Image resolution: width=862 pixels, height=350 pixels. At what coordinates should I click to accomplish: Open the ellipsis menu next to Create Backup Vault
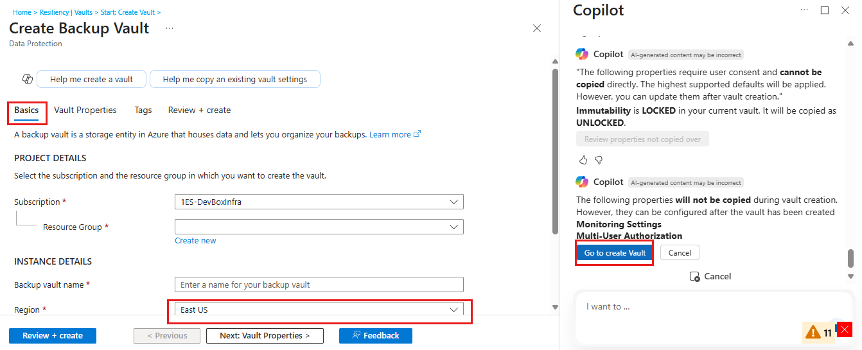point(170,29)
